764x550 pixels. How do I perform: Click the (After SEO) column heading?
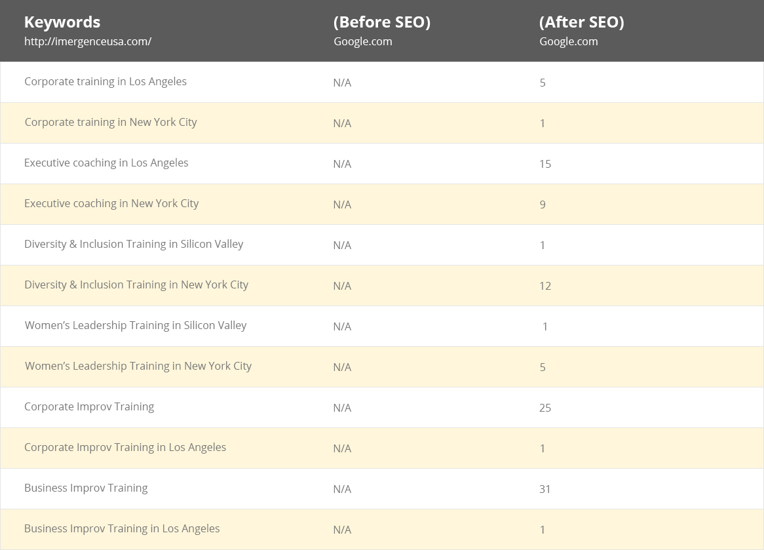(x=581, y=22)
